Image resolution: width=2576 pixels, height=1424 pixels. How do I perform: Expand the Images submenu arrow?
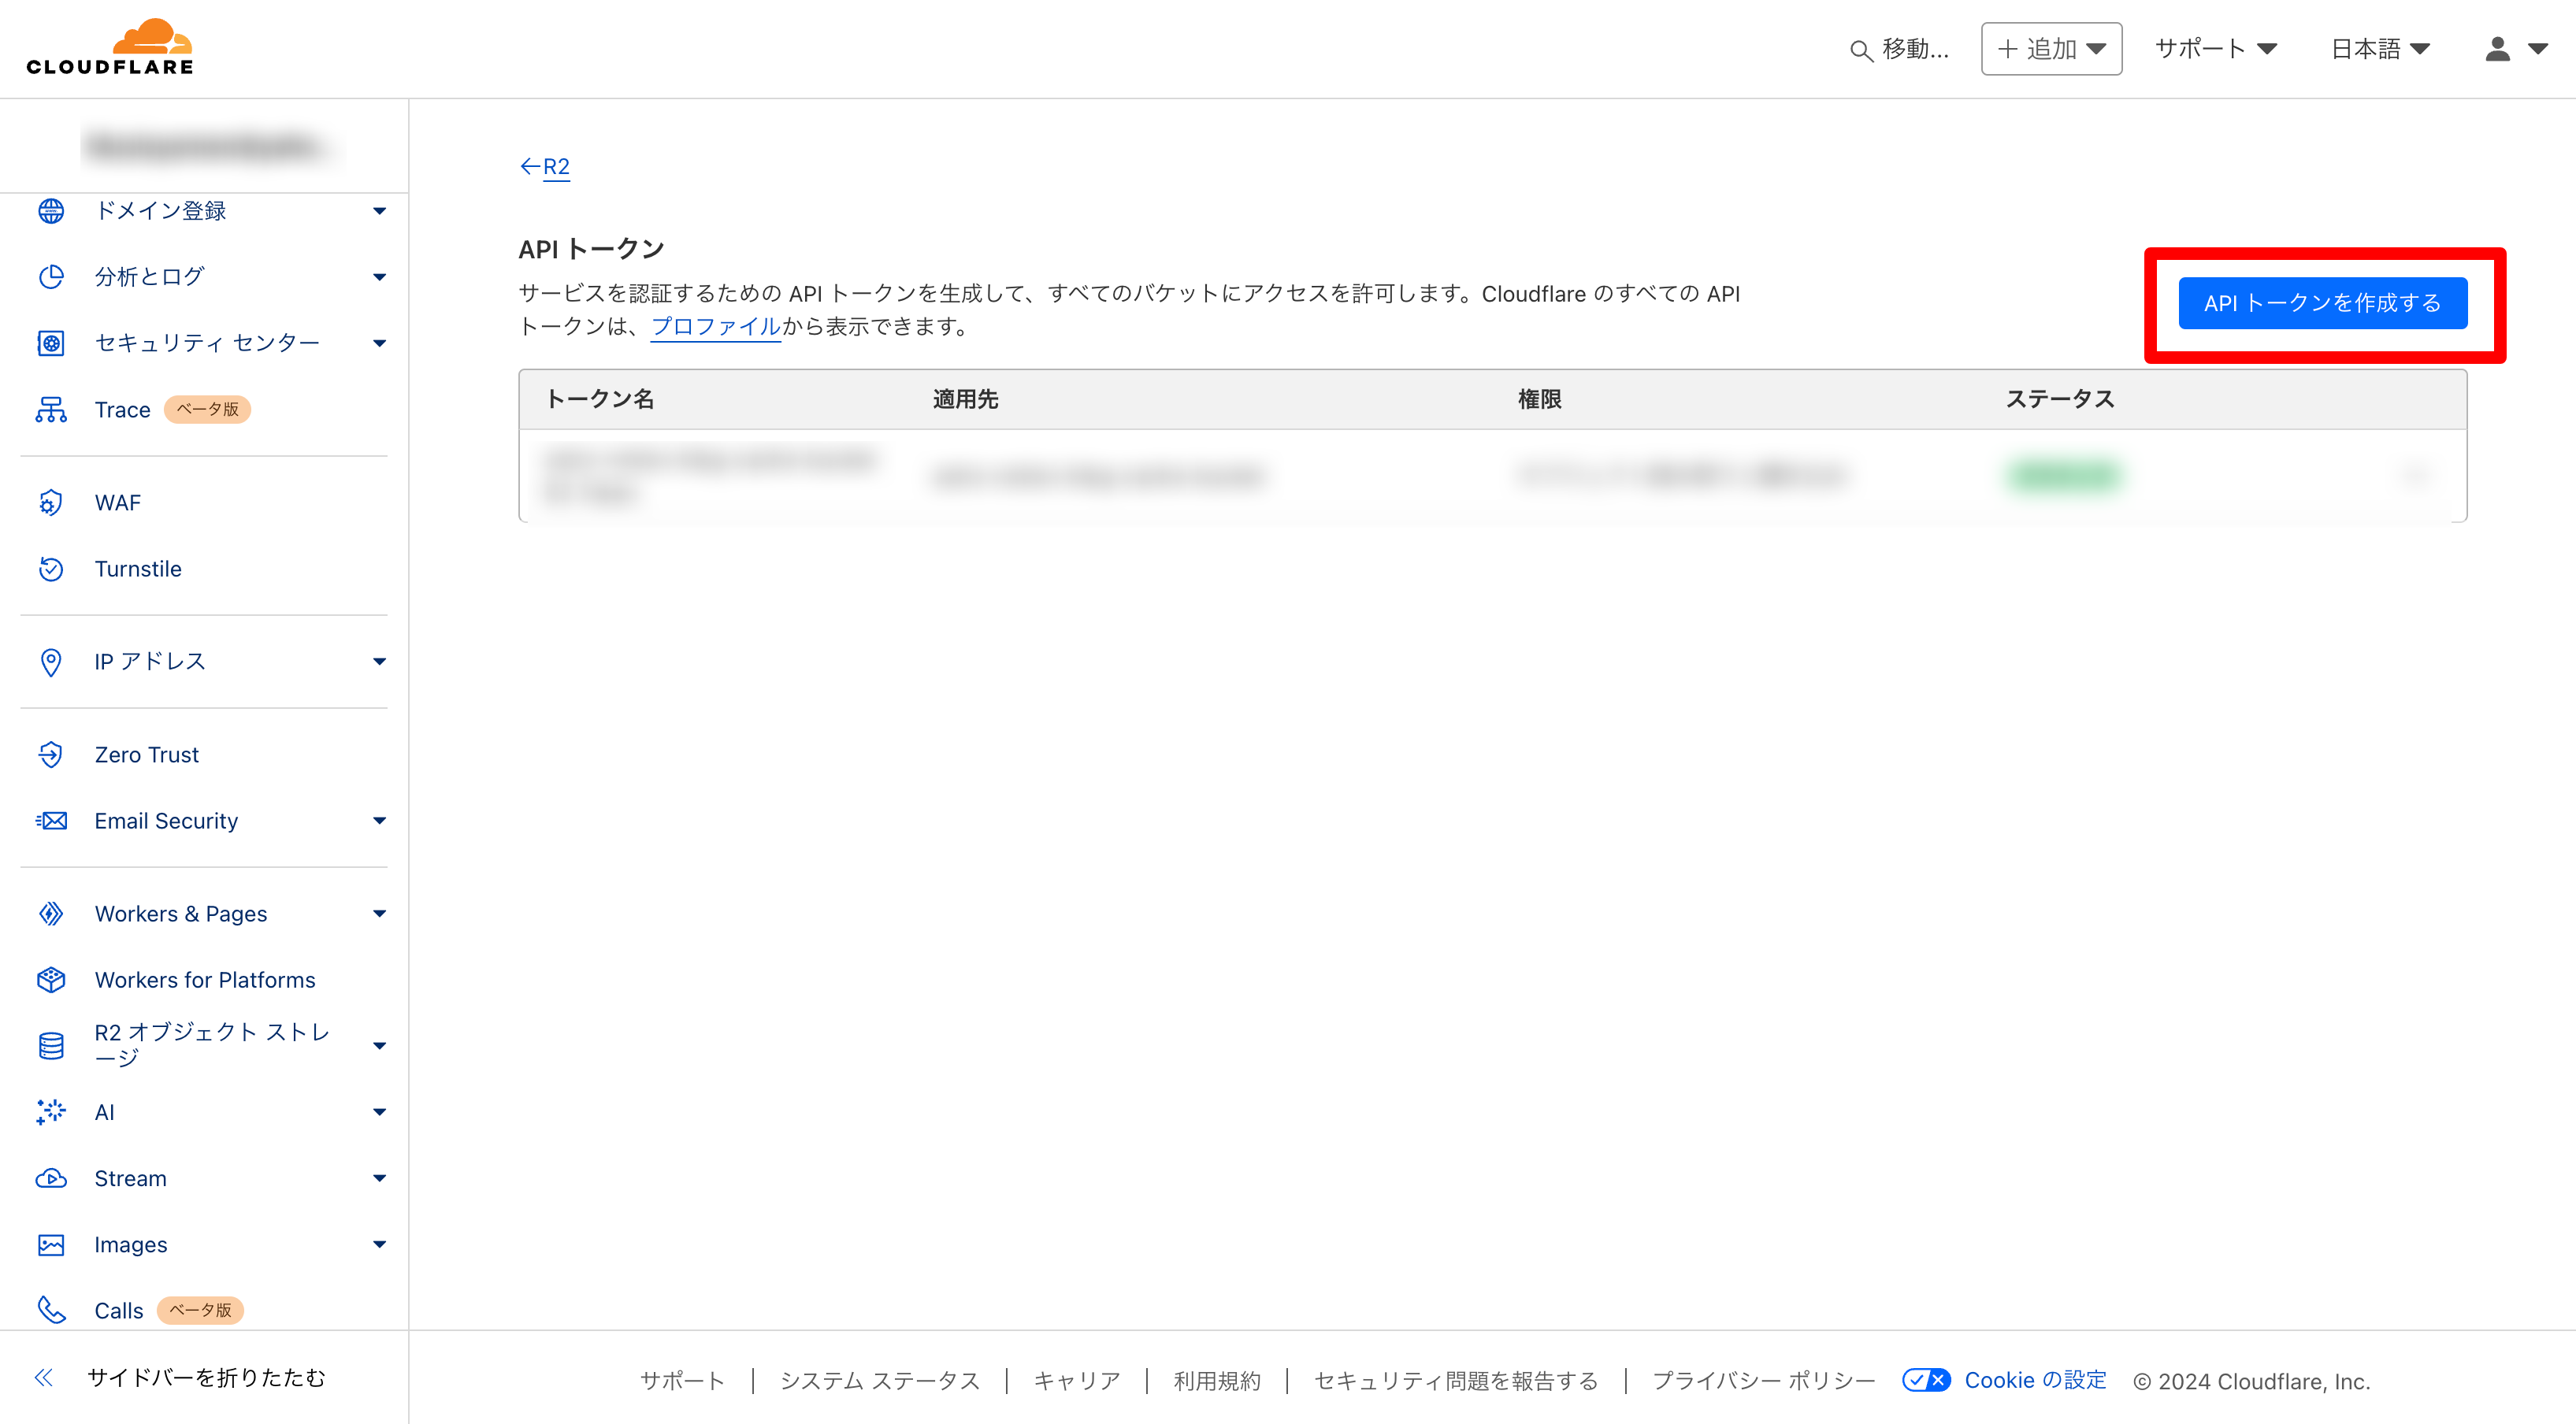(379, 1245)
